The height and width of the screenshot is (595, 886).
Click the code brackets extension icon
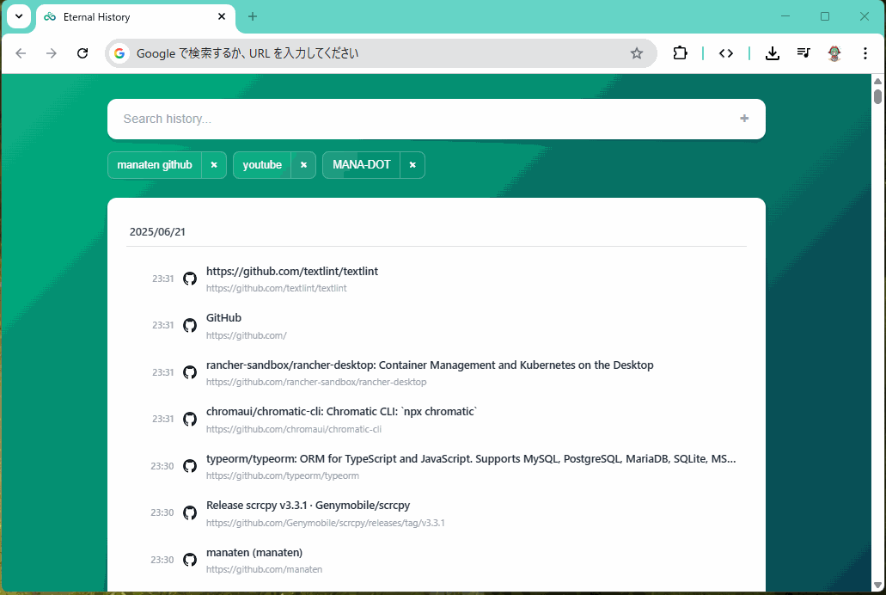(x=726, y=53)
